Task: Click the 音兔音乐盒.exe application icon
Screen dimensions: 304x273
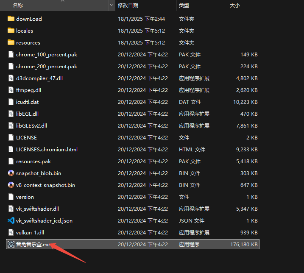Action: 11,244
